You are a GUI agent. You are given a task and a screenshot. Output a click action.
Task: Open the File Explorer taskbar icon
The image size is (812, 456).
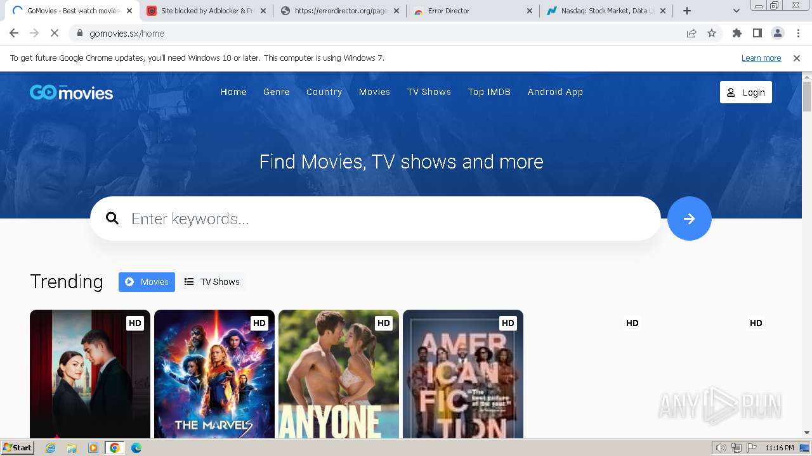[x=72, y=448]
